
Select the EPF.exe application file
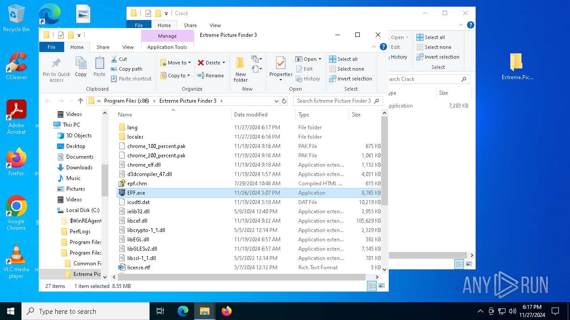coord(249,193)
